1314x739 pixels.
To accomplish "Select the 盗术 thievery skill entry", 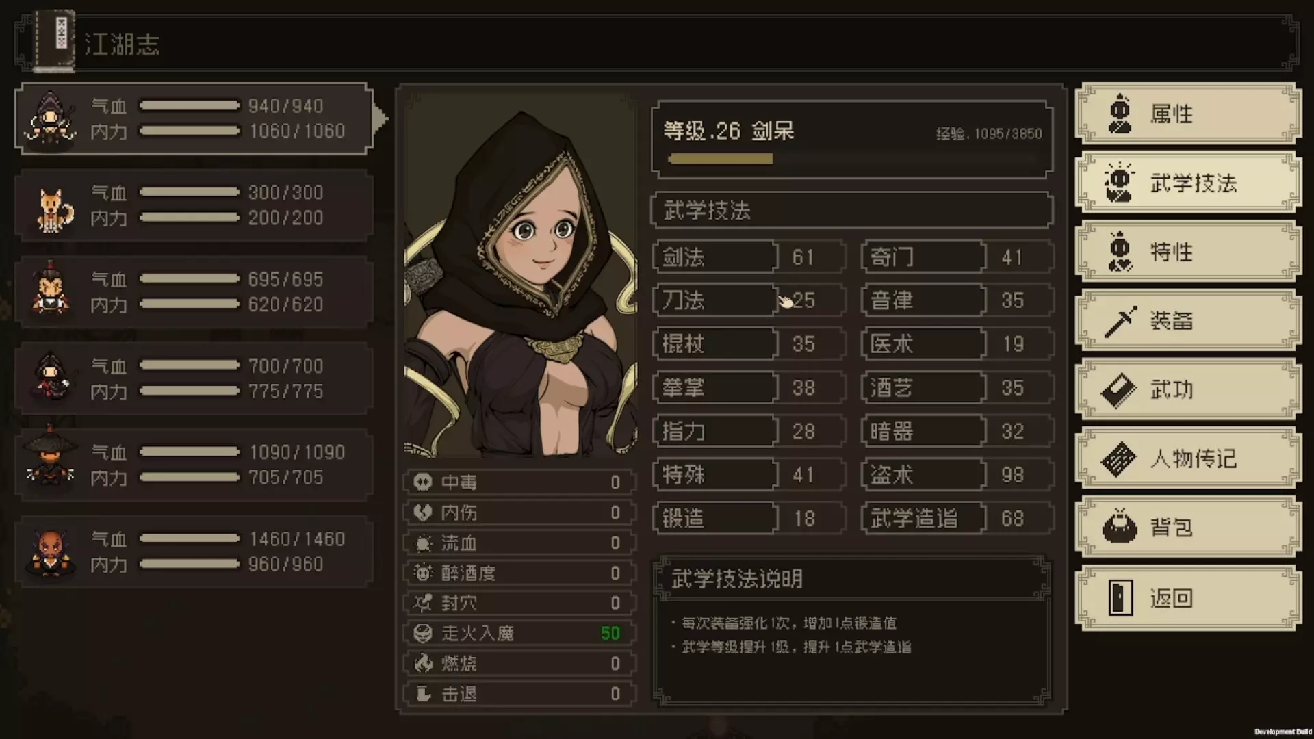I will pos(957,475).
